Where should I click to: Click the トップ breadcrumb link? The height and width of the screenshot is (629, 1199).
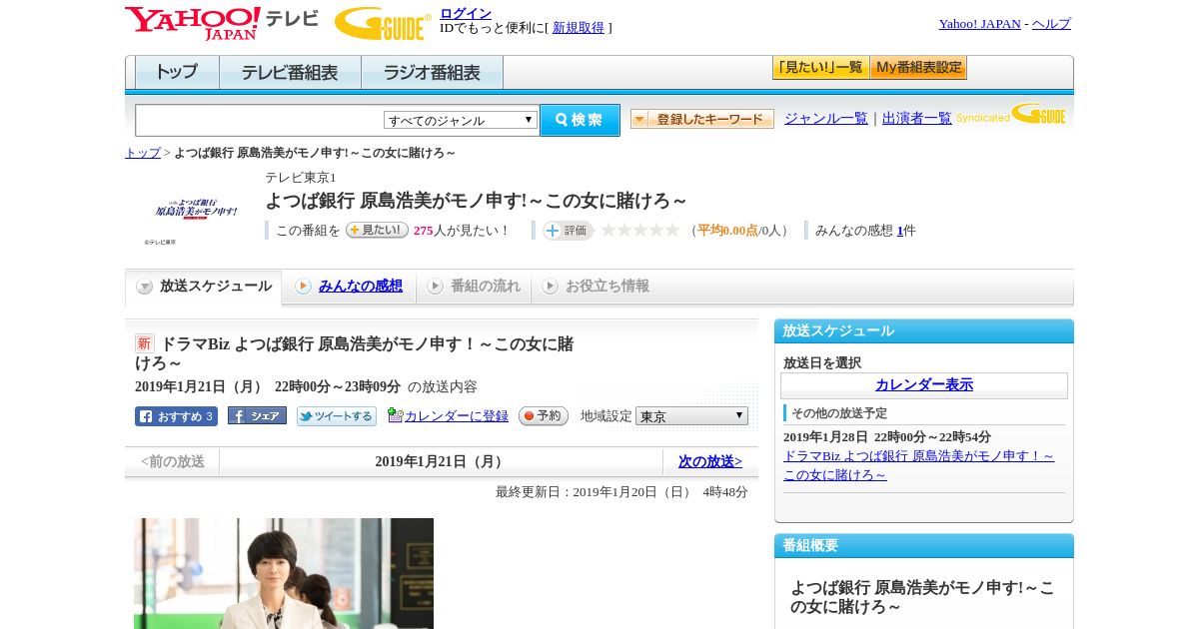pos(143,153)
